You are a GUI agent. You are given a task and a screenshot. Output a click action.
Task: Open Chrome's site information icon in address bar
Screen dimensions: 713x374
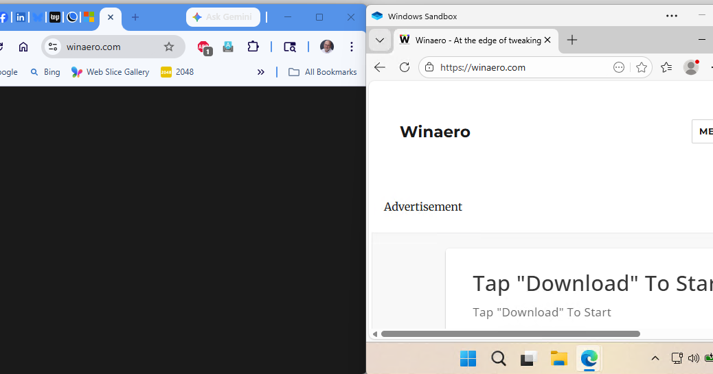53,47
